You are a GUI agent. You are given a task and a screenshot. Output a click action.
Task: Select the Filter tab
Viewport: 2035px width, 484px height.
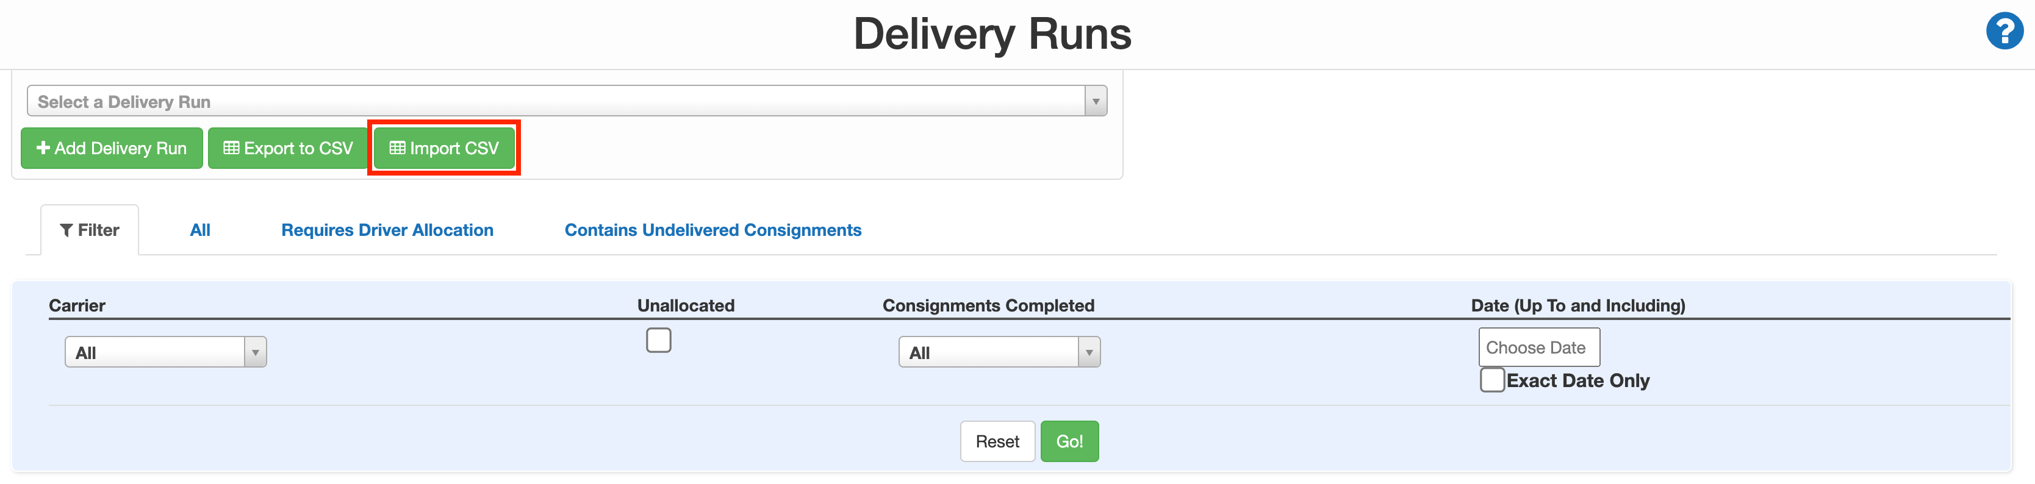[89, 230]
